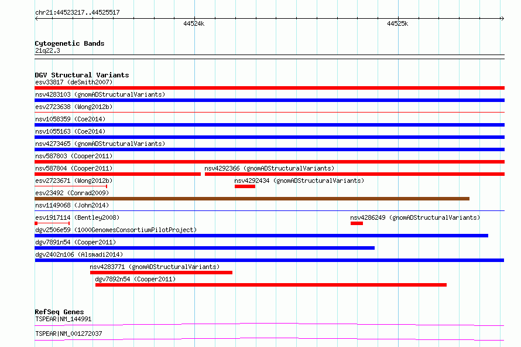Click the red bar of nsv587803

tap(269, 162)
